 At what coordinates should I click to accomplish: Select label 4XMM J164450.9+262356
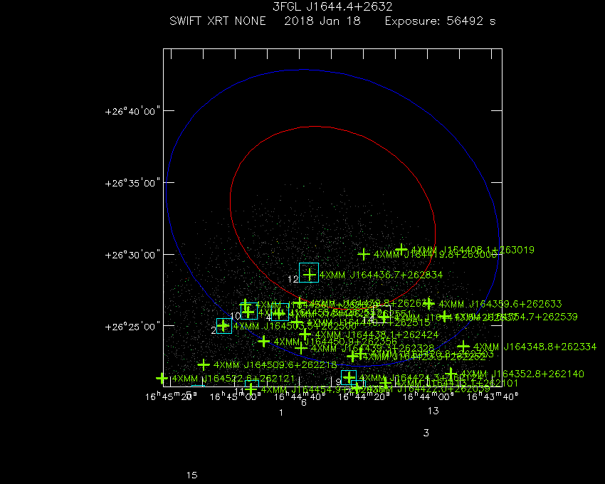click(335, 342)
